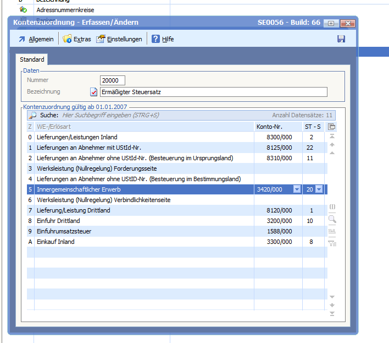Click the Bezeichnung text field
Screen dimensions: 389x343
[x=213, y=92]
